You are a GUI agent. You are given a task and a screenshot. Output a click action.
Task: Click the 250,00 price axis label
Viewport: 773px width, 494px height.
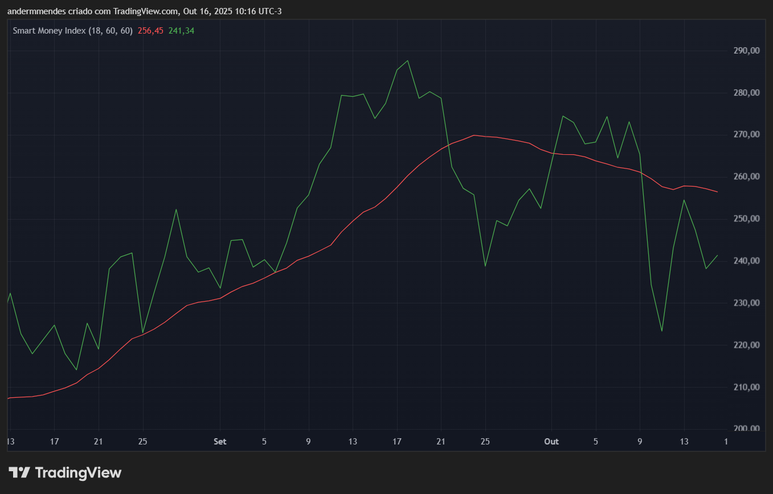(746, 219)
